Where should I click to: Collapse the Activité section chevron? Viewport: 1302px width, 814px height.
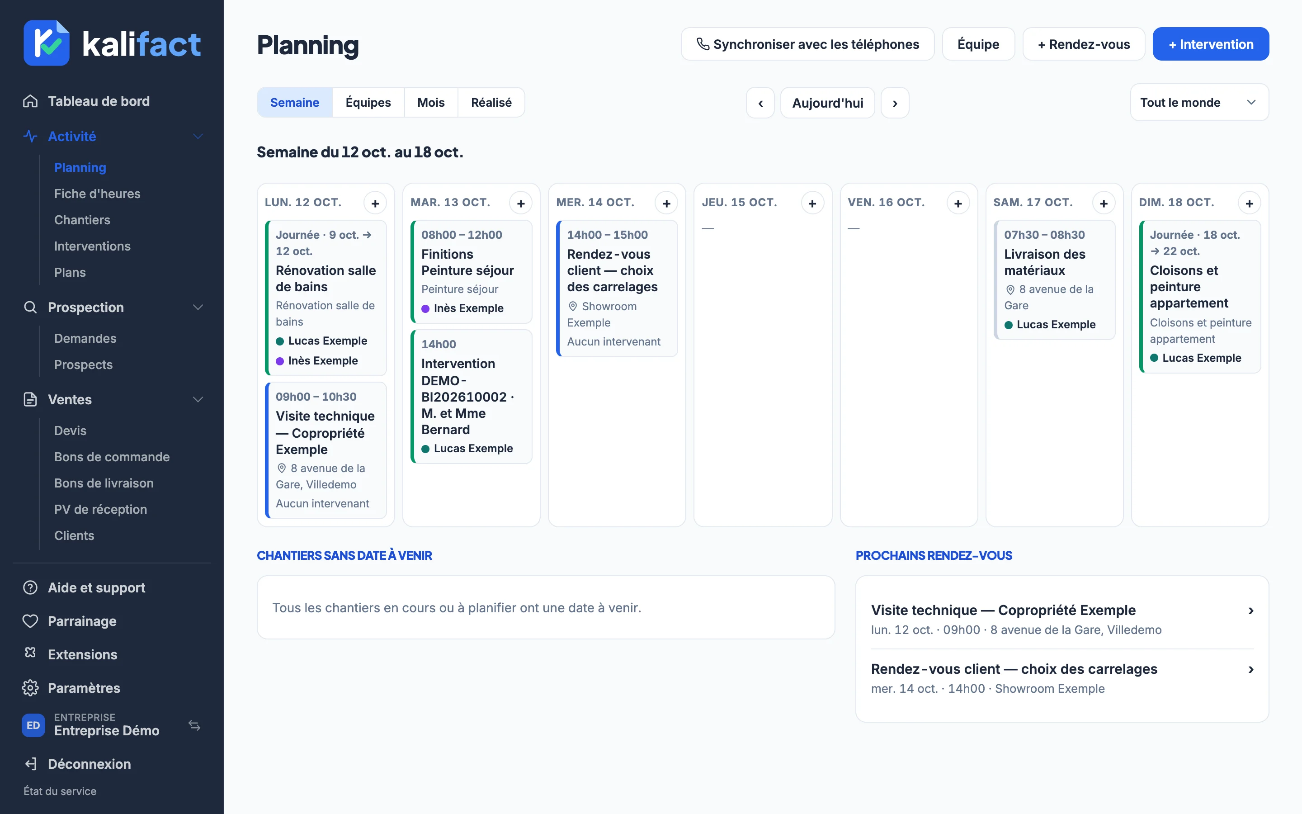pyautogui.click(x=198, y=136)
